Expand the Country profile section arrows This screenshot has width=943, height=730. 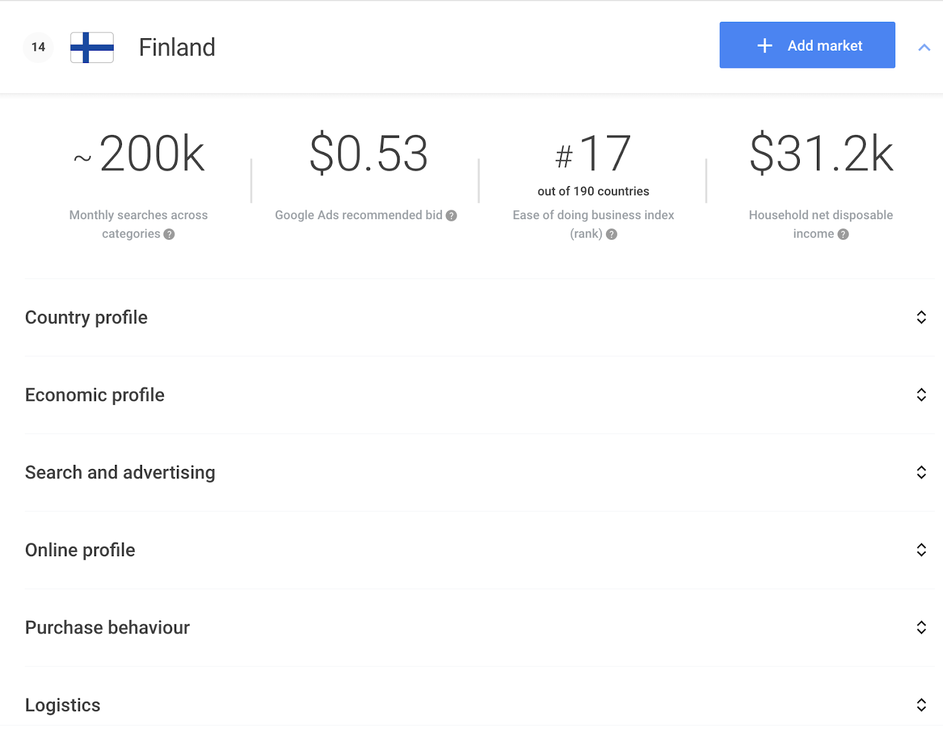click(921, 318)
